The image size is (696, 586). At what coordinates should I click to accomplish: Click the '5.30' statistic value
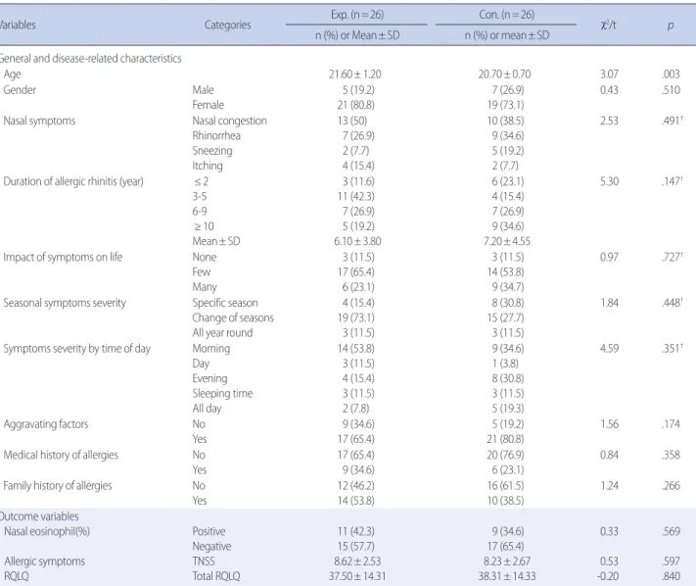tap(609, 181)
